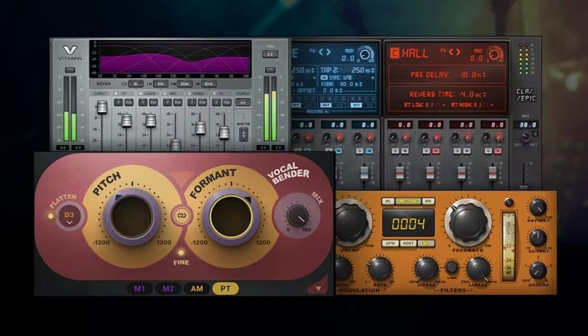Image resolution: width=588 pixels, height=336 pixels.
Task: Click the Vitamin TRIM value 2.2
Action: tap(270, 54)
